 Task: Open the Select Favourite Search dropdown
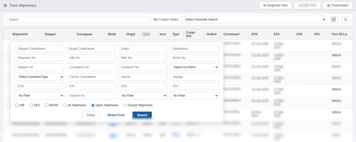tap(254, 20)
